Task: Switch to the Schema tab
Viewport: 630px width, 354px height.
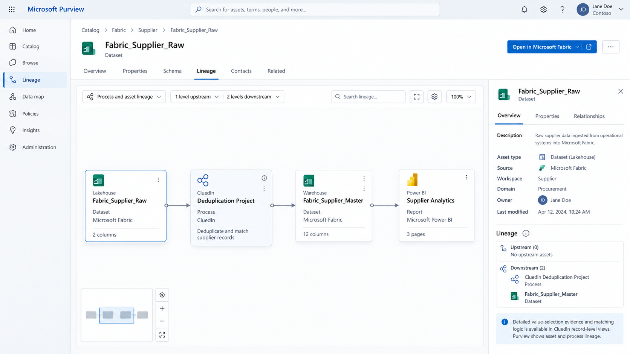Action: [x=172, y=71]
